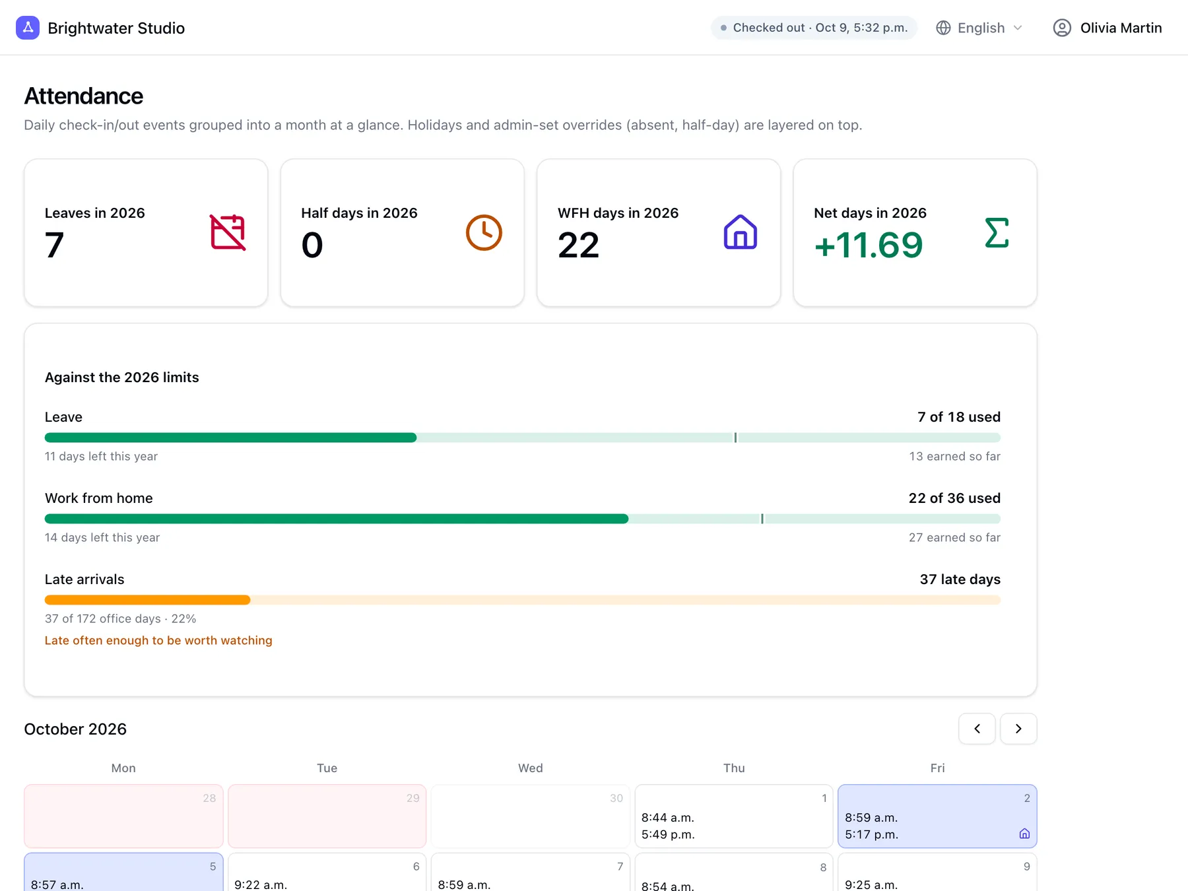
Task: Click the Half days in 2026 card
Action: pos(403,232)
